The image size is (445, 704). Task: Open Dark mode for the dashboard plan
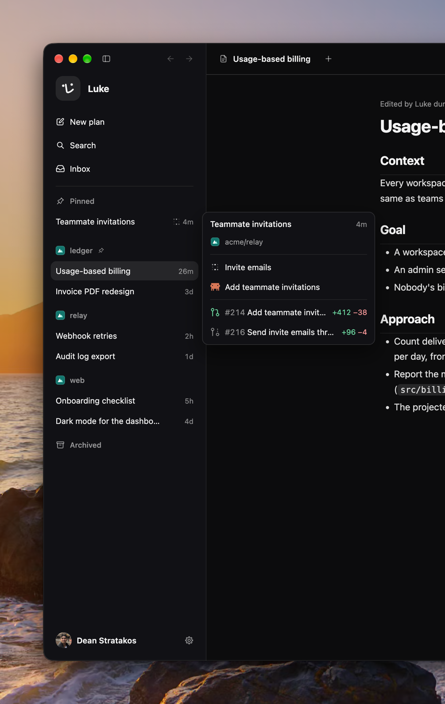pyautogui.click(x=124, y=421)
